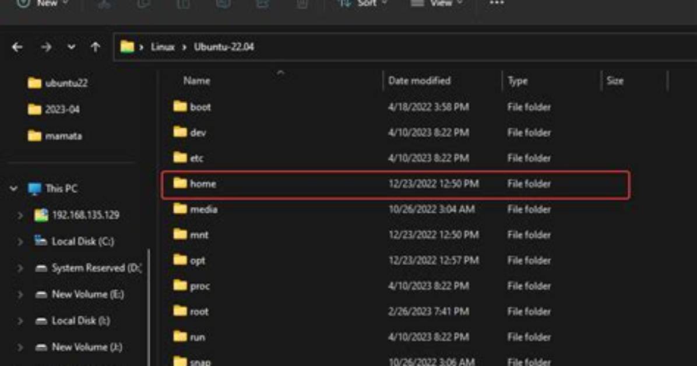Screen dimensions: 697x366
Task: Click the Local Disk (I:) drive icon
Action: point(41,321)
